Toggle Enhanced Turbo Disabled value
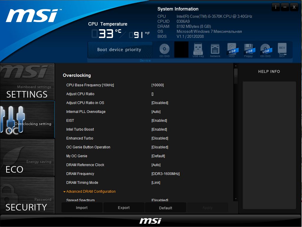Image resolution: width=302 pixels, height=227 pixels. (160, 138)
